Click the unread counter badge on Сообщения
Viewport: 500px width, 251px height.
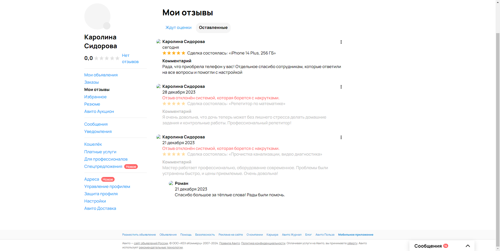pyautogui.click(x=446, y=246)
